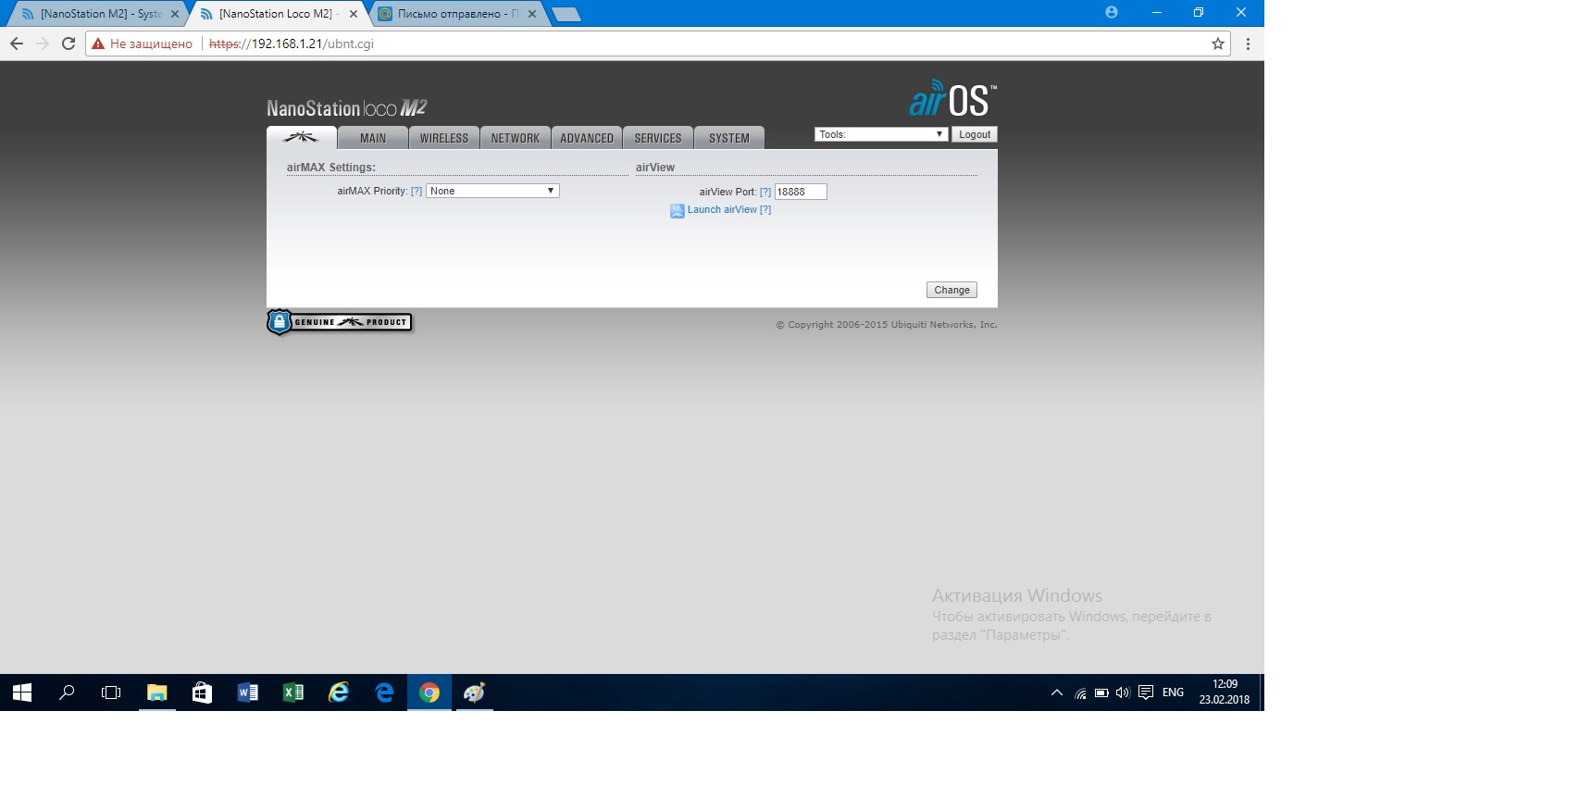The height and width of the screenshot is (811, 1592).
Task: Switch to the MAIN tab
Action: (x=373, y=138)
